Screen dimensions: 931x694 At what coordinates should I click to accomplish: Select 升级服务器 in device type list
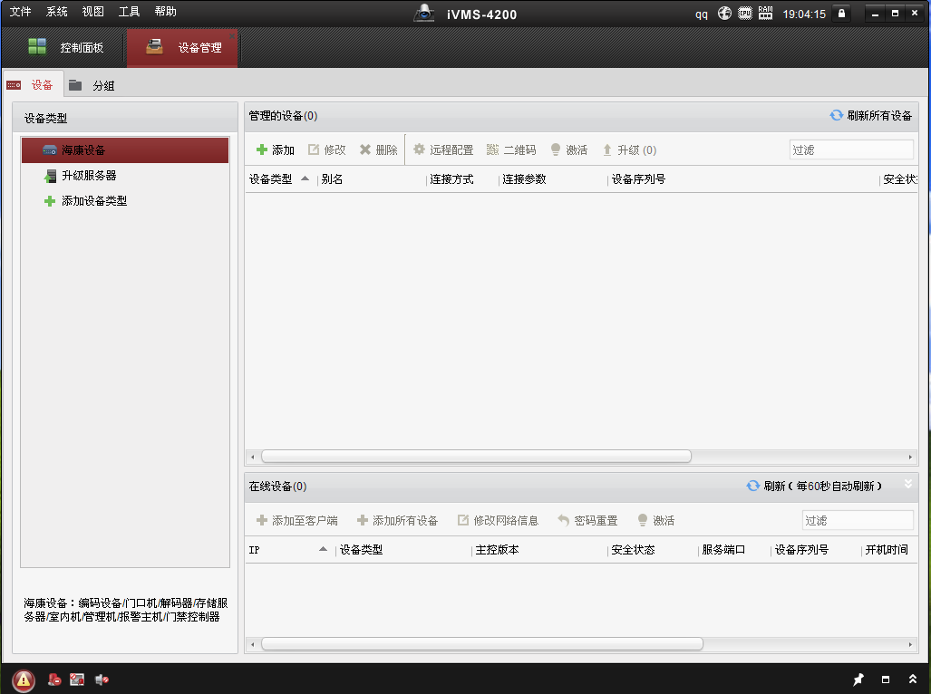[x=88, y=176]
